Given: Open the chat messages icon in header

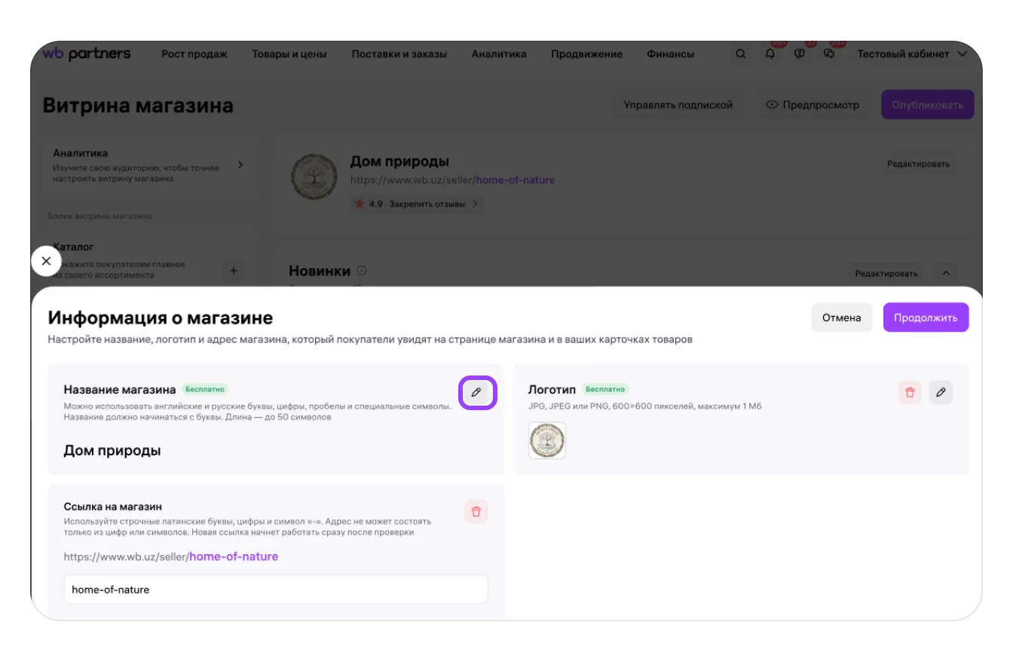Looking at the screenshot, I should click(x=829, y=54).
